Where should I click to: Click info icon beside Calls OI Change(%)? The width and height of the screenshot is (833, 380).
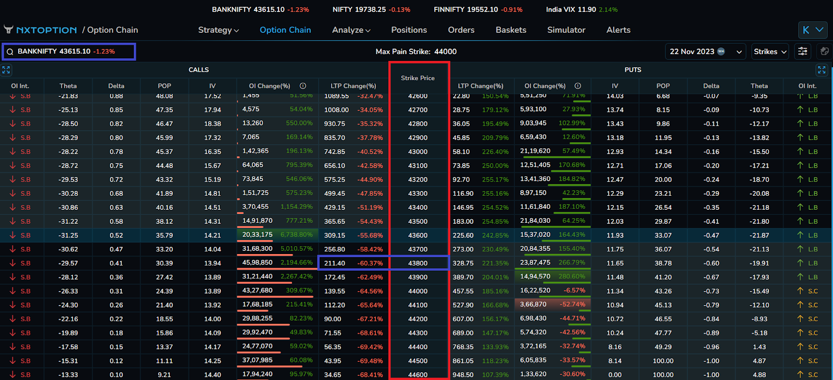pyautogui.click(x=303, y=86)
